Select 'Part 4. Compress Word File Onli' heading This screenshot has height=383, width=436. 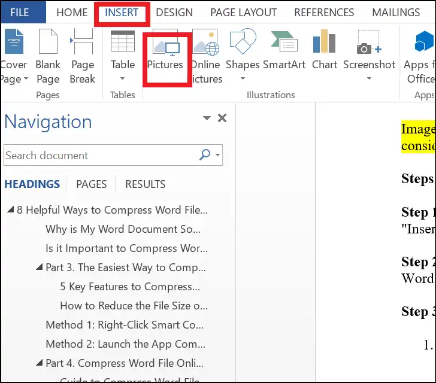125,363
